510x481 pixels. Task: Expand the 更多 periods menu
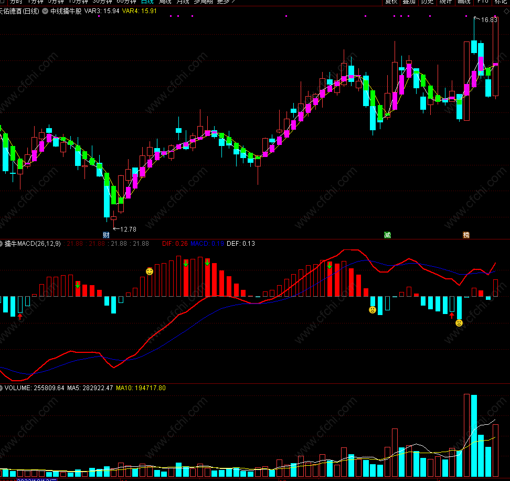pyautogui.click(x=226, y=2)
